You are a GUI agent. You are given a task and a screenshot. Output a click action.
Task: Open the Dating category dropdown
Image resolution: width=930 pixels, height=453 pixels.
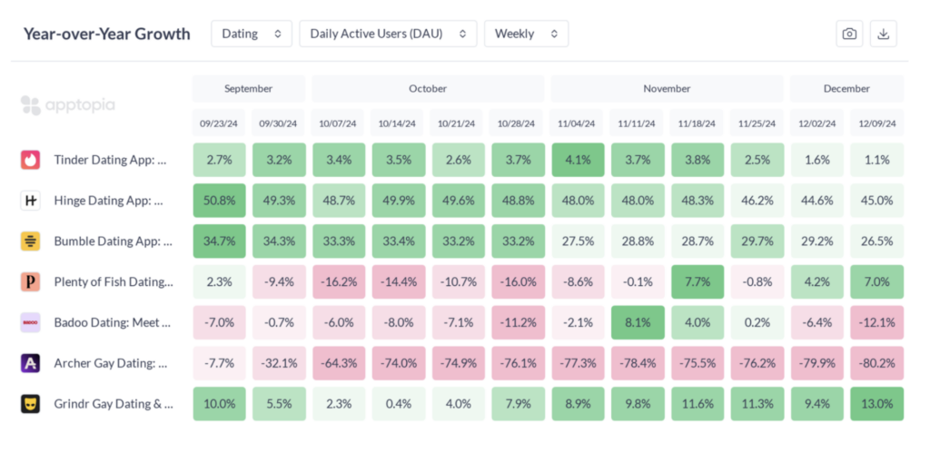point(252,34)
